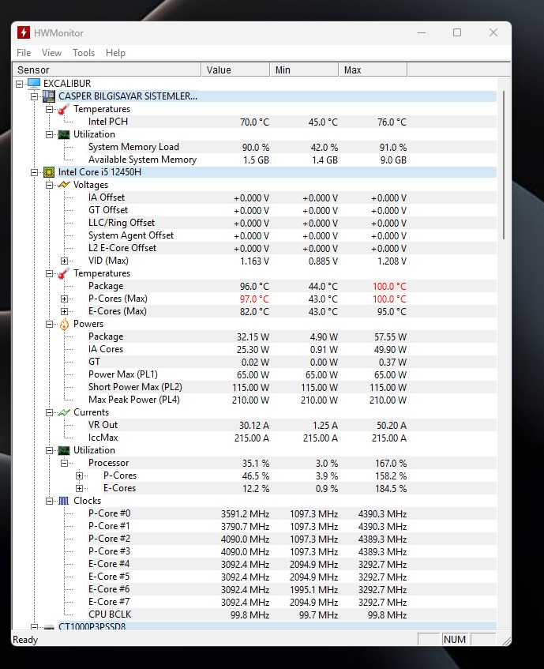The height and width of the screenshot is (669, 544).
Task: Click the Sensor column header
Action: click(107, 70)
